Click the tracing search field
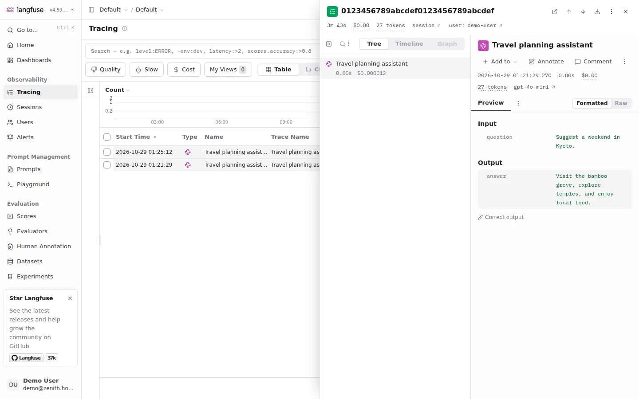 click(202, 51)
